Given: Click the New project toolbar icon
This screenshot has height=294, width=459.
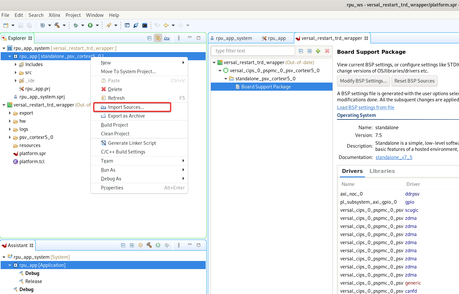Looking at the screenshot, I should pos(6,25).
